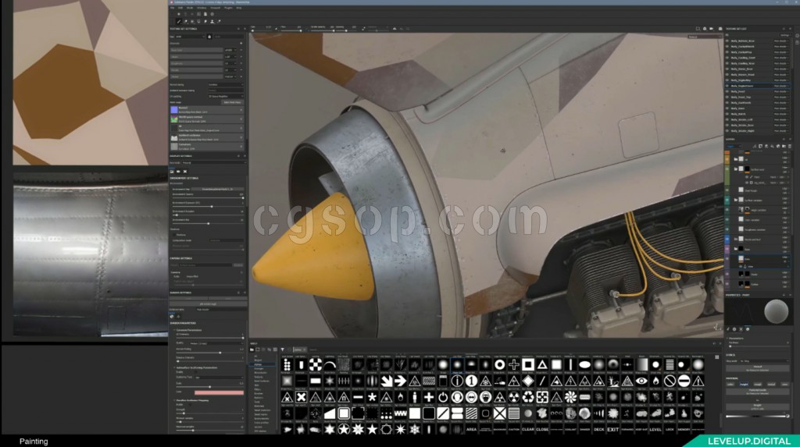Click the subsurface scattering color swatch

pyautogui.click(x=219, y=392)
